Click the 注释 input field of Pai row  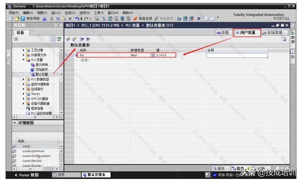coord(237,55)
